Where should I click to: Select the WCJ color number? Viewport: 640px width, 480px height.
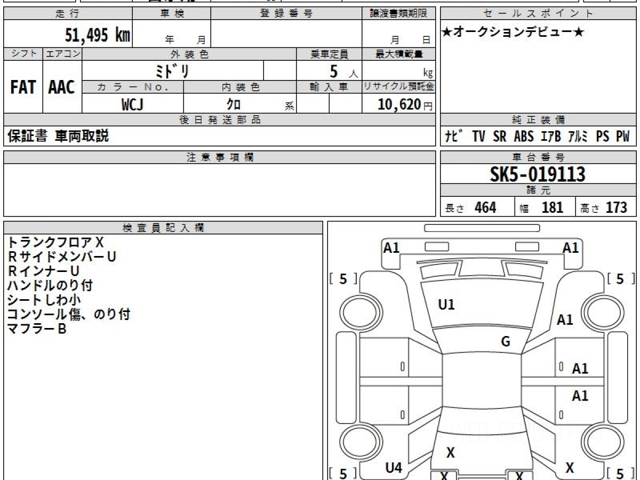point(133,105)
